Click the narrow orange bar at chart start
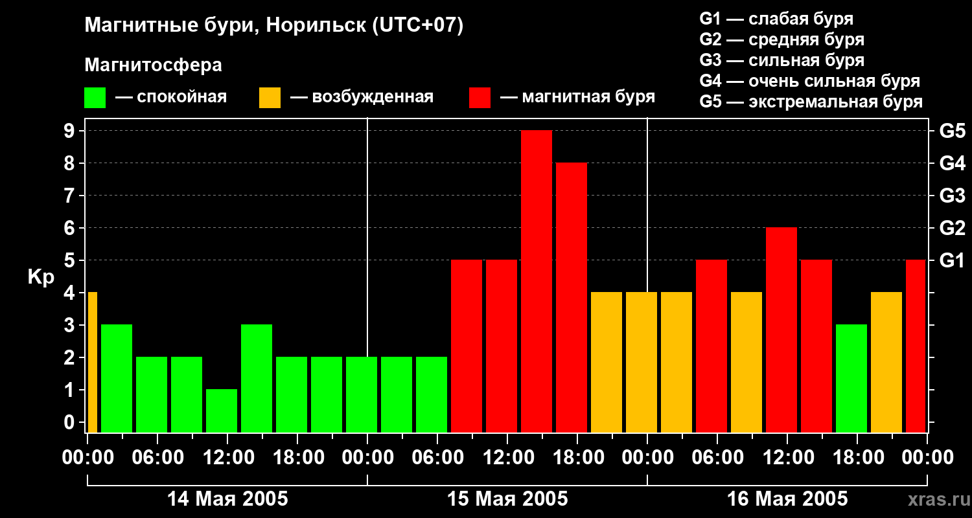This screenshot has width=972, height=518. [92, 363]
